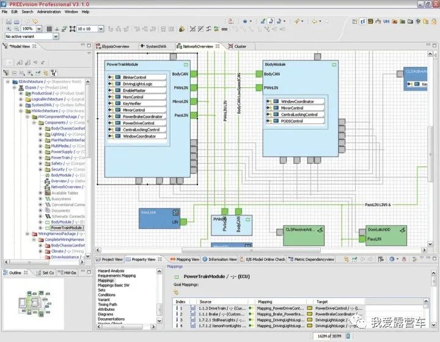Viewport: 440px width, 342px height.
Task: Toggle the grid display icon
Action: [49, 29]
